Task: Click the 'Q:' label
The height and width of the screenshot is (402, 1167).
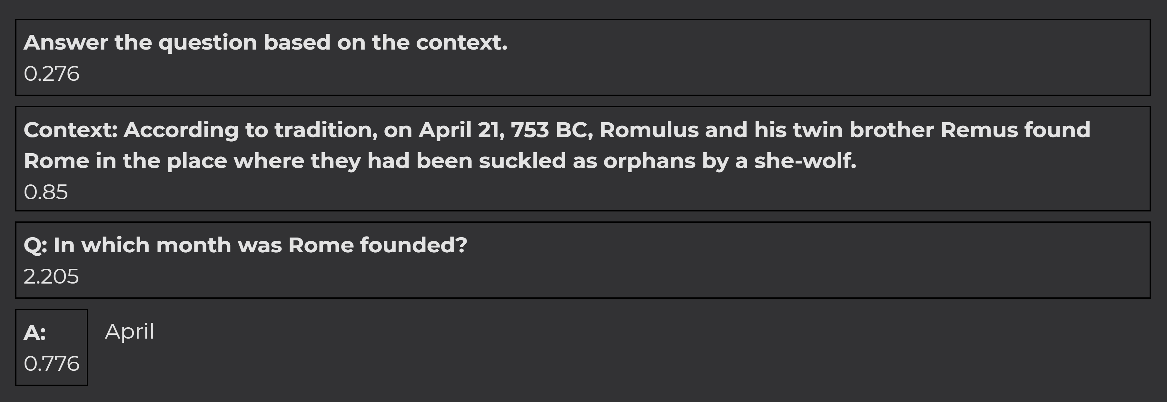Action: tap(35, 246)
